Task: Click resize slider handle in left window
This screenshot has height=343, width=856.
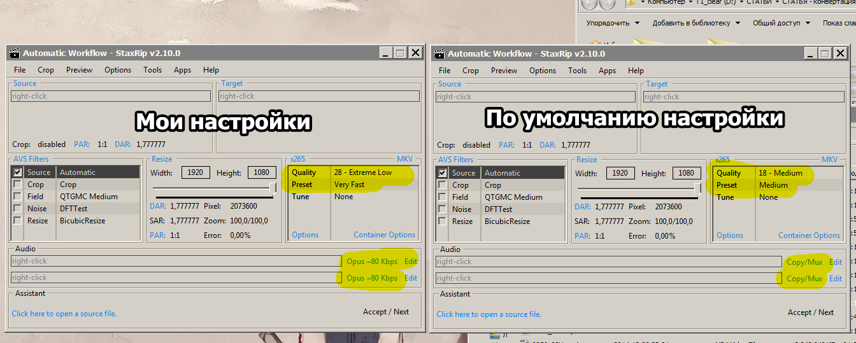Action: pos(273,188)
